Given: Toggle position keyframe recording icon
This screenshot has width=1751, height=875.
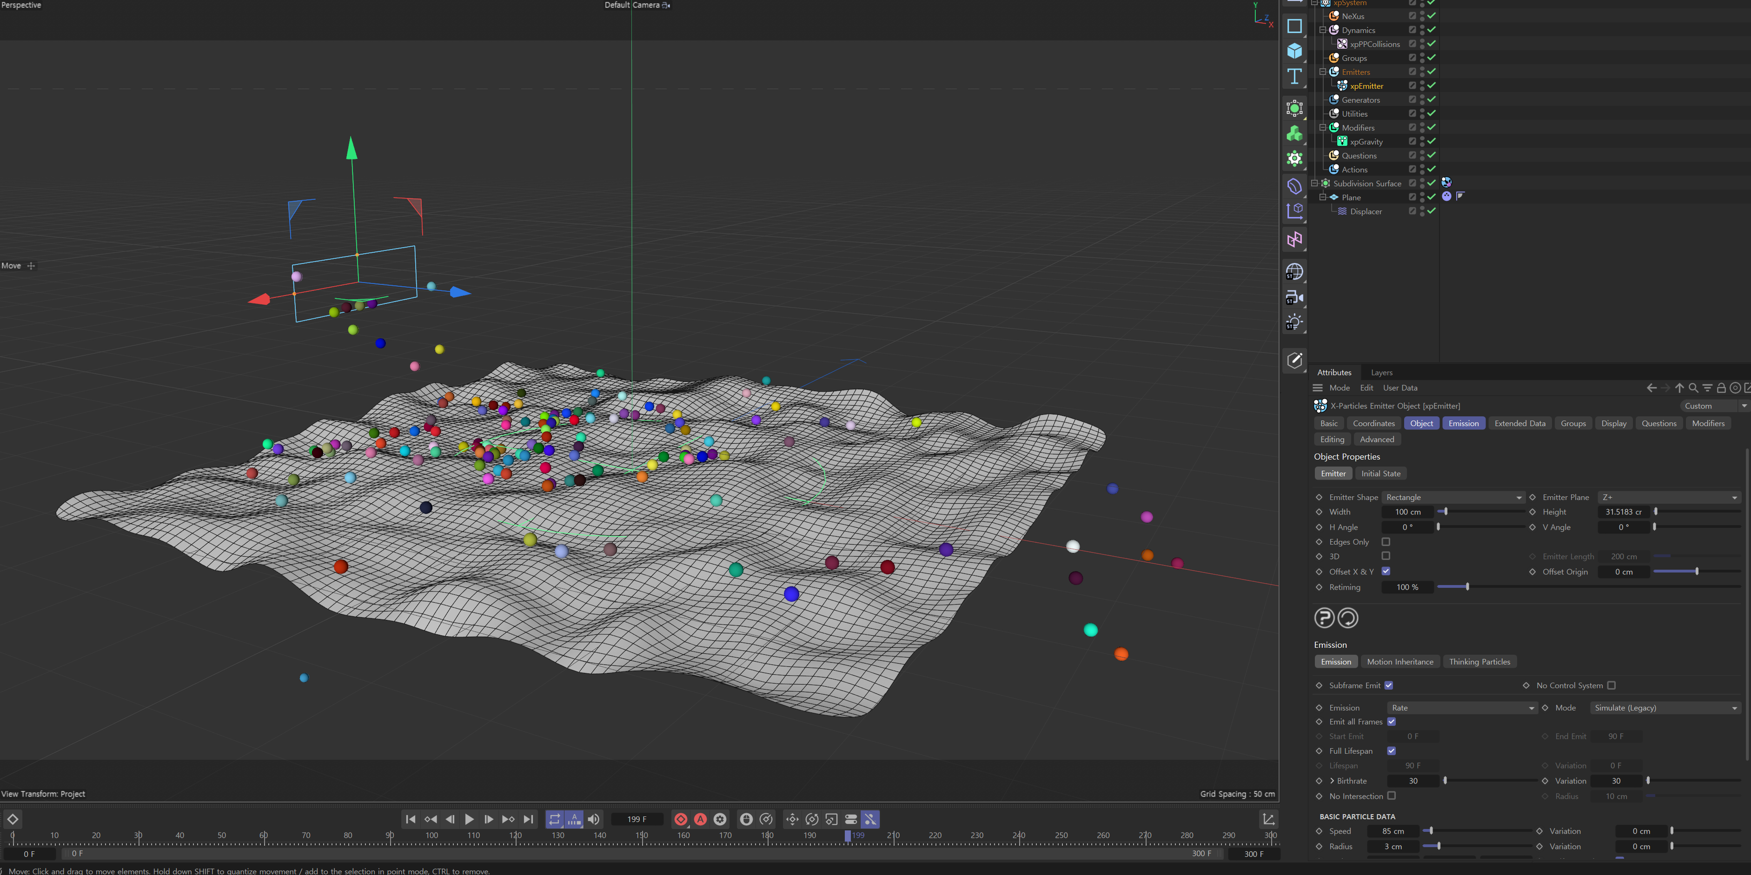Looking at the screenshot, I should tap(792, 819).
